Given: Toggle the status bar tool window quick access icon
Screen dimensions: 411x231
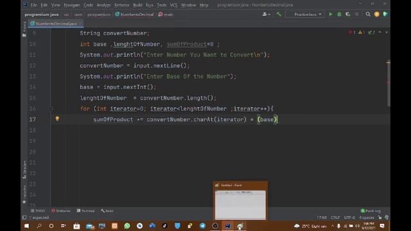Looking at the screenshot, I should coord(24,218).
